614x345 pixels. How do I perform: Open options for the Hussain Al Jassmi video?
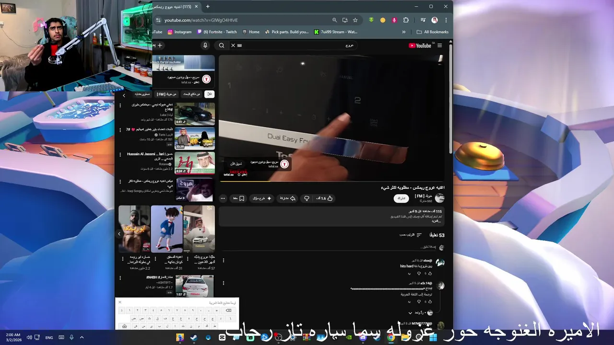tap(120, 155)
